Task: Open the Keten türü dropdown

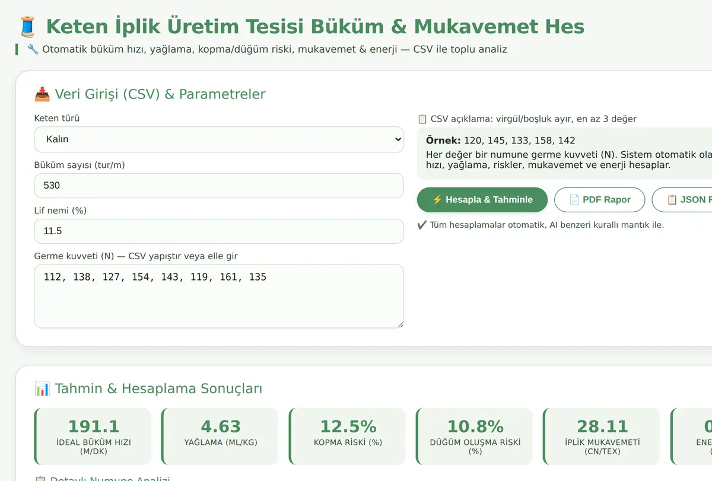Action: point(219,139)
